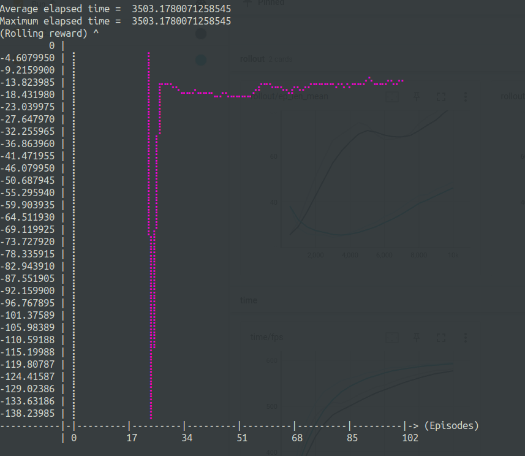Screen dimensions: 525x456
Task: Click the card view icon on rollout/ep_len_mean
Action: [x=392, y=96]
